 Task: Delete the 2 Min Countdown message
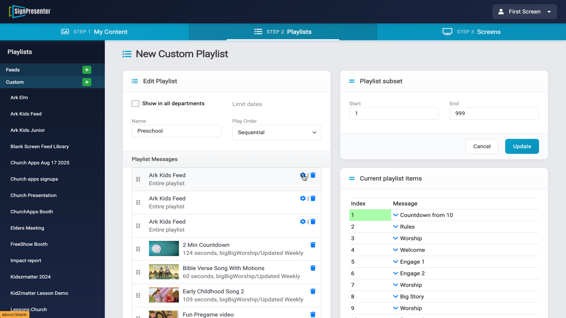[313, 245]
